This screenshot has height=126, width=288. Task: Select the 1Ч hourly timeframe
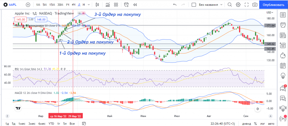click(x=67, y=4)
